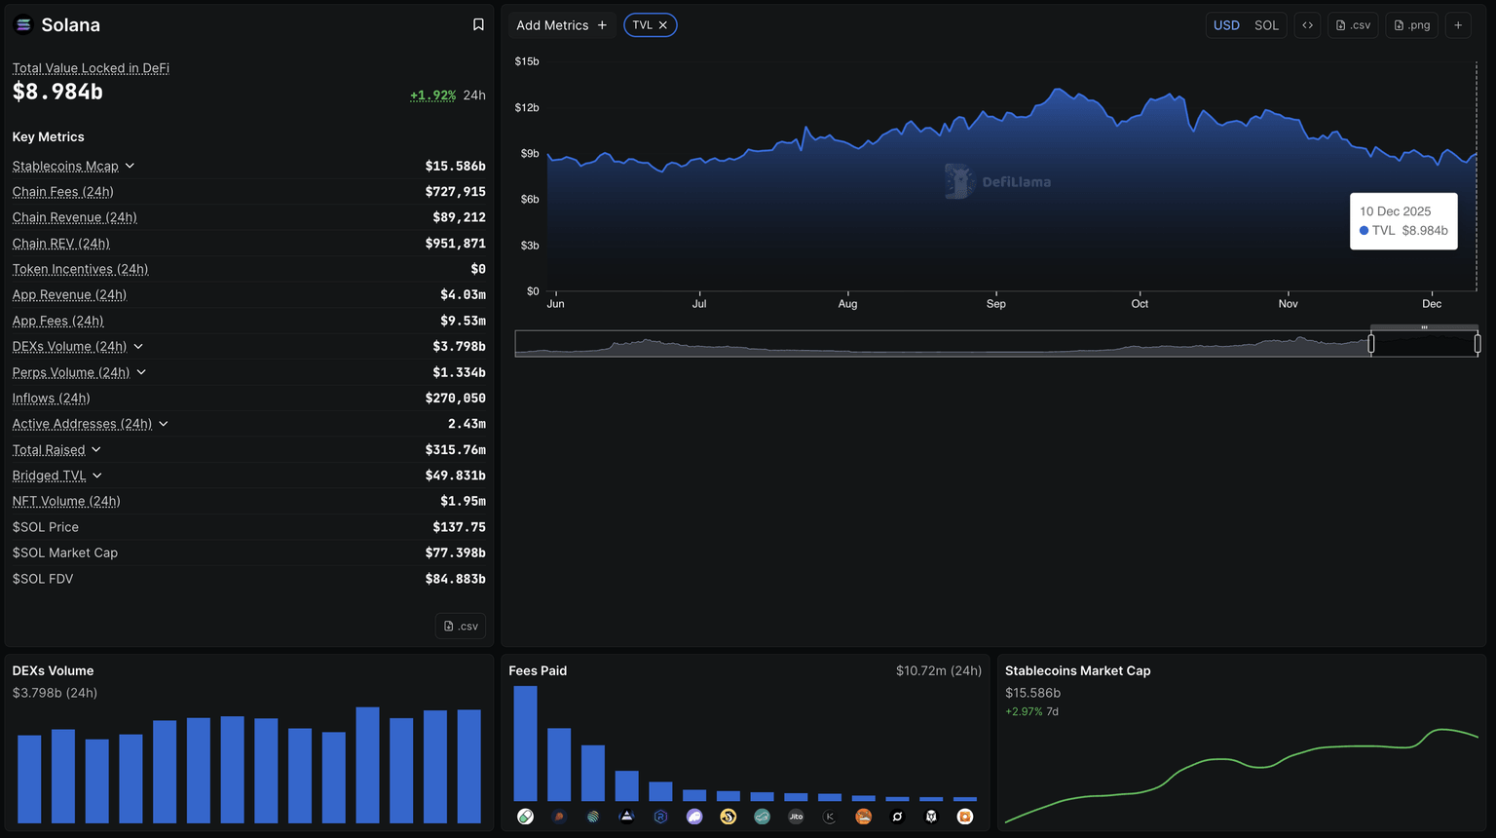Switch chart denomination to SOL

click(x=1266, y=24)
